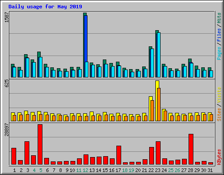Select green weekend day label 19

(131, 170)
